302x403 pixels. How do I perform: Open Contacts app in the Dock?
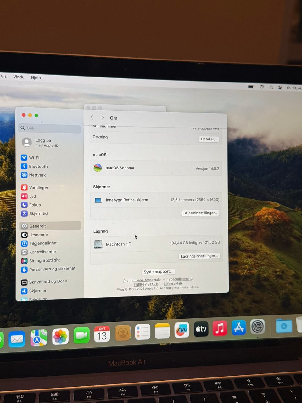click(x=123, y=333)
